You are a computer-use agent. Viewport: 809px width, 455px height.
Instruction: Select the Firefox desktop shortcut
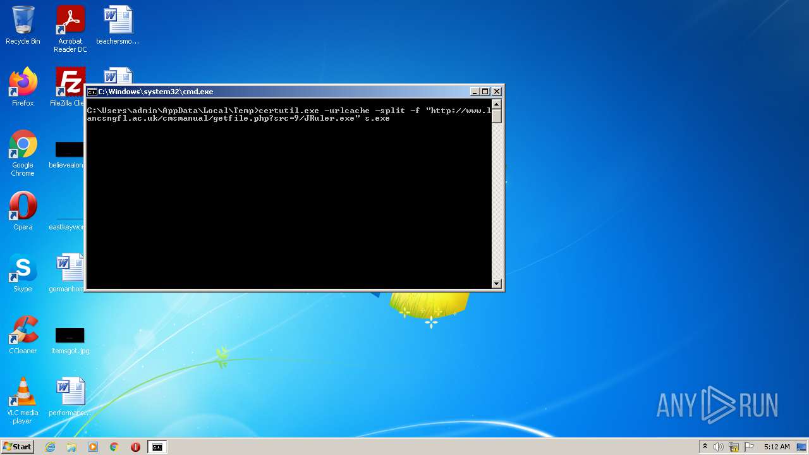[23, 87]
